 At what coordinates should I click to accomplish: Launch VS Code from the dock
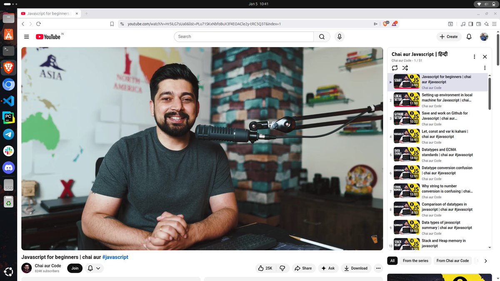(9, 101)
